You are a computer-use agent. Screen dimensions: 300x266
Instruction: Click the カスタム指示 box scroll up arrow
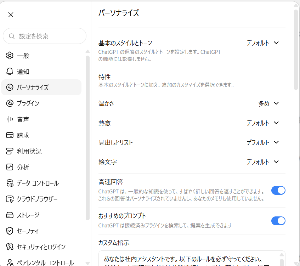pyautogui.click(x=282, y=255)
